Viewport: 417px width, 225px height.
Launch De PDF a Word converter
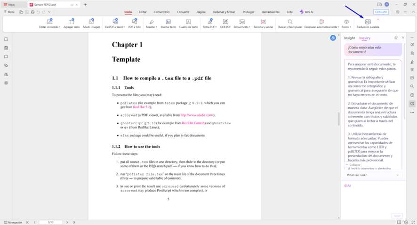(x=114, y=24)
